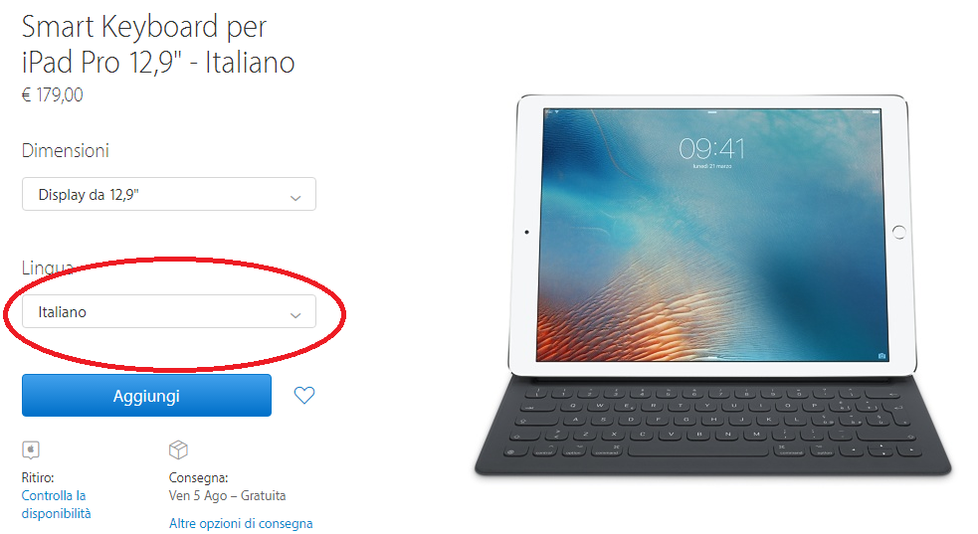Click the iPad home button in image
Image resolution: width=978 pixels, height=534 pixels.
898,233
